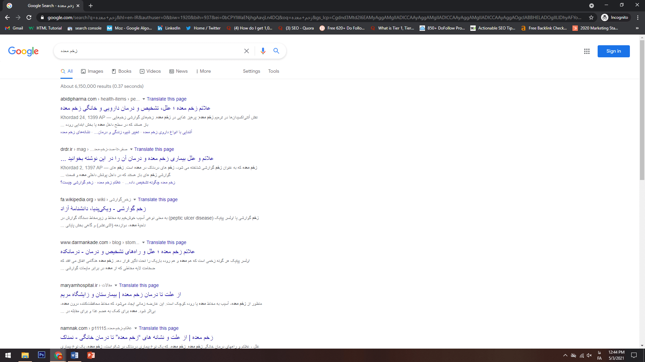645x362 pixels.
Task: Open (3) SEO - Quora bookmark
Action: click(x=296, y=28)
